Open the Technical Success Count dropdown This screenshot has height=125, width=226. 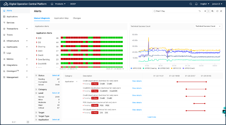208,26
